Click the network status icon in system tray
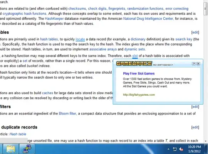 point(175,149)
